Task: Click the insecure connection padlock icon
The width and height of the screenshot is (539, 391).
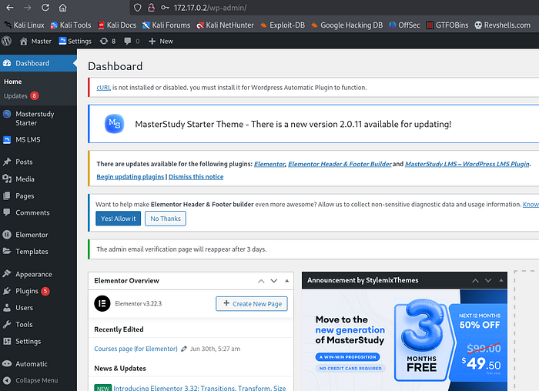Action: [x=151, y=8]
